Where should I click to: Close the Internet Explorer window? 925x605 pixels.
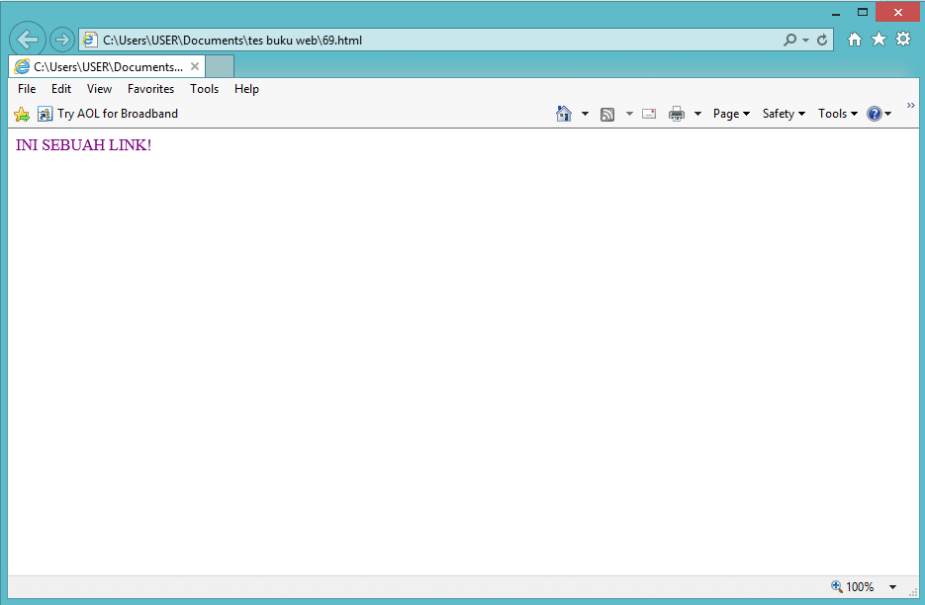[x=898, y=13]
